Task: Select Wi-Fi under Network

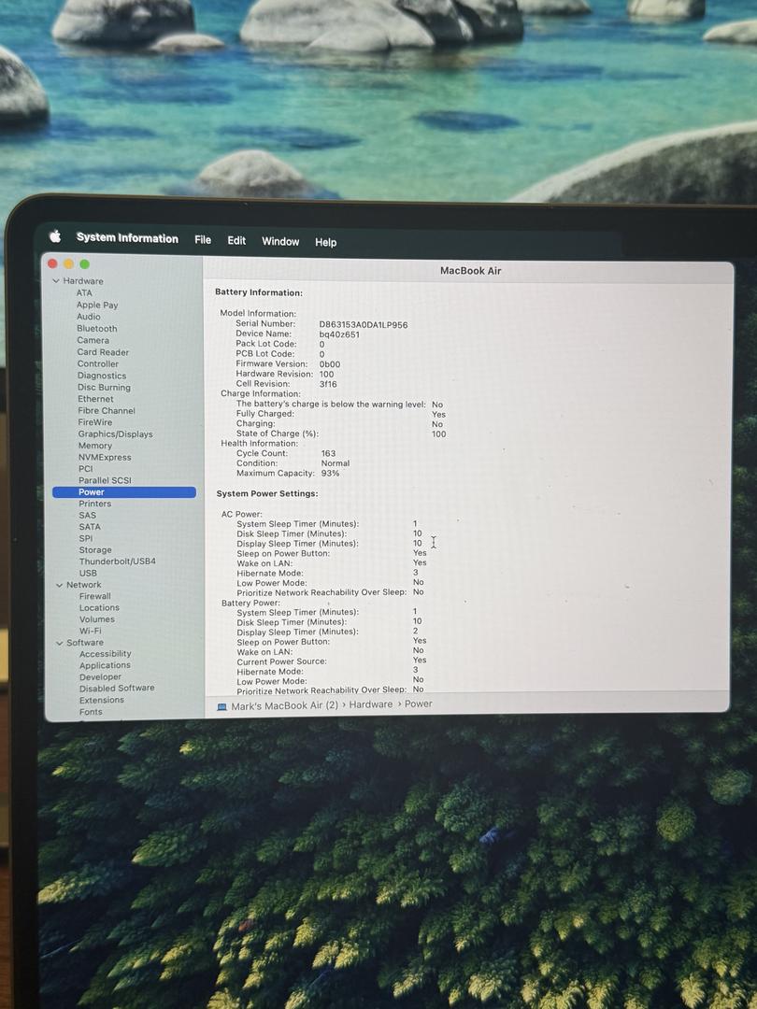Action: pos(90,632)
